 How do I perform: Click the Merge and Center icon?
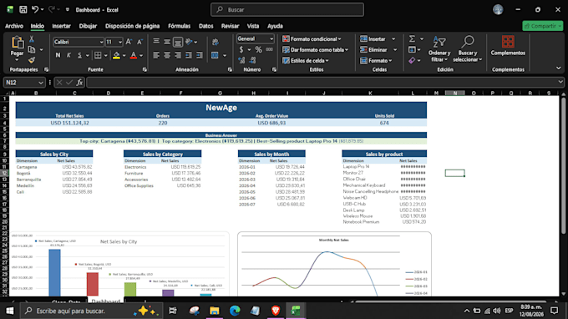point(215,55)
